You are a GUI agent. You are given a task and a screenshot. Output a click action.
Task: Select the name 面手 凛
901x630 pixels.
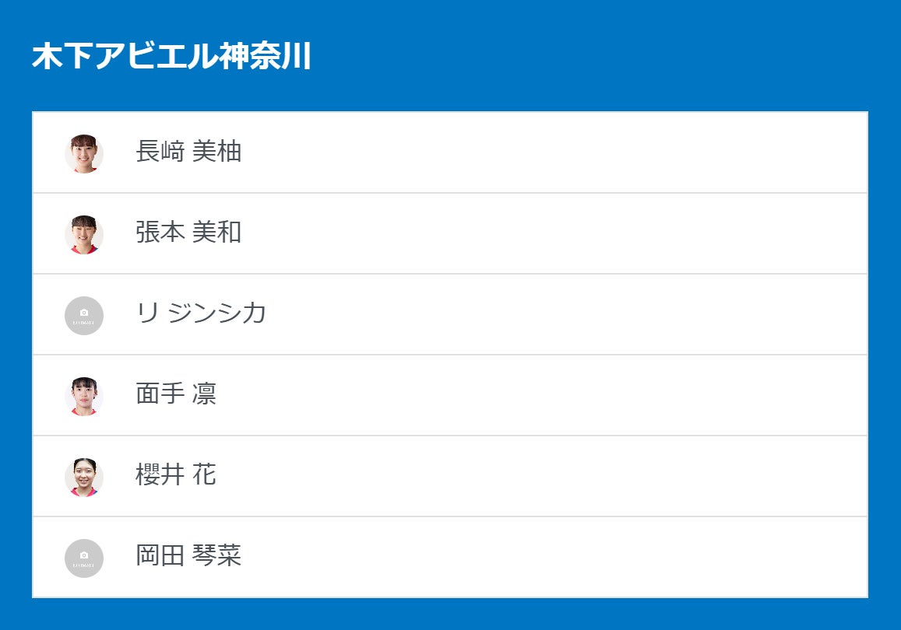pos(176,394)
